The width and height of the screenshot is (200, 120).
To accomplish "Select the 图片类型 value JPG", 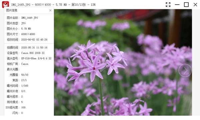I will coord(23,23).
